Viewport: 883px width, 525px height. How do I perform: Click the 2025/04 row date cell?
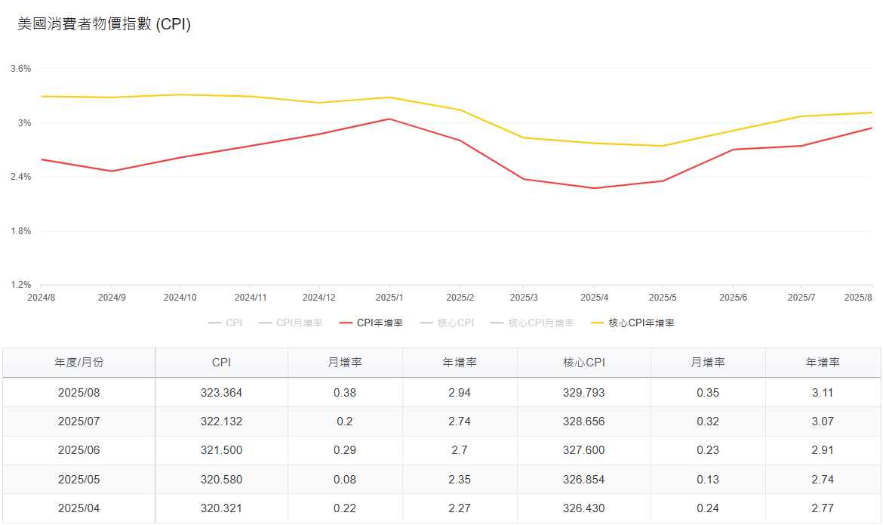coord(79,508)
